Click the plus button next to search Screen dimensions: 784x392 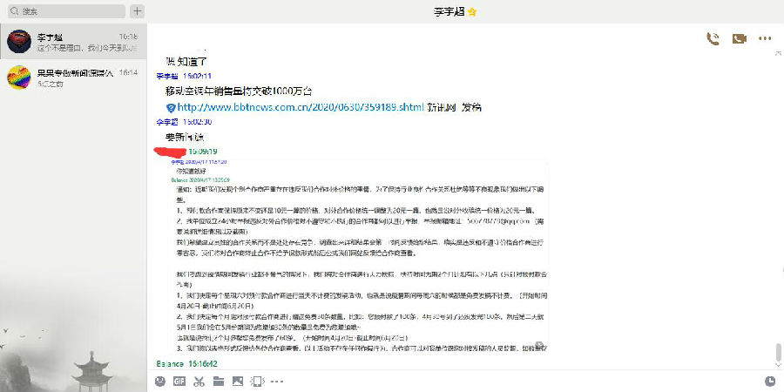pos(137,11)
